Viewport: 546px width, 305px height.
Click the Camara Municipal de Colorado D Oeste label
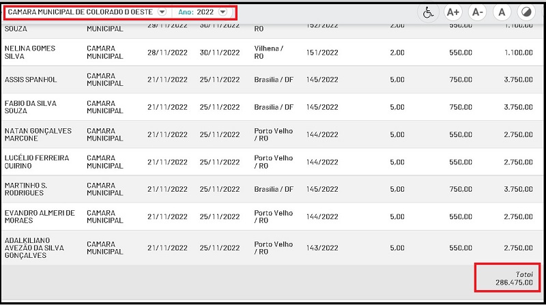coord(80,12)
